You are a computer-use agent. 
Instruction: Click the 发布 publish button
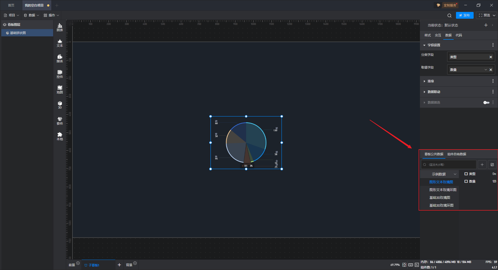(x=464, y=15)
